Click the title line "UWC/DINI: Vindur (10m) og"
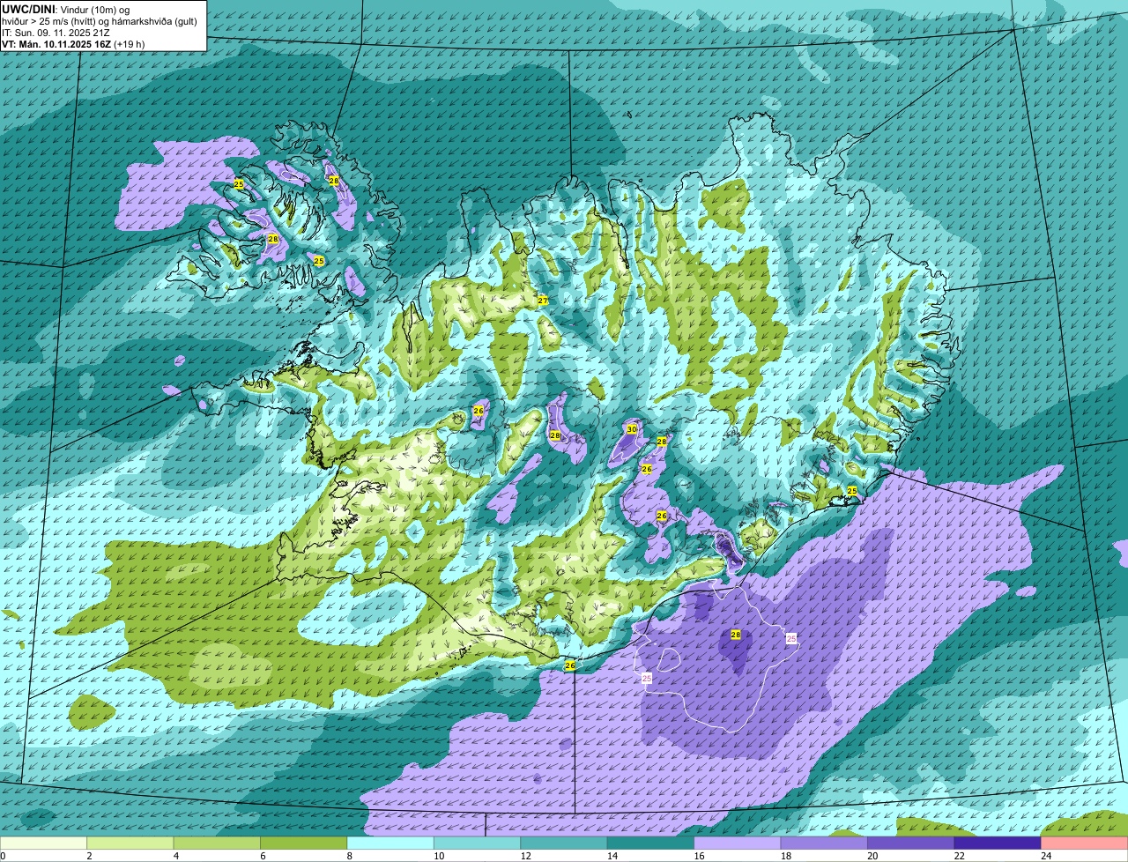This screenshot has width=1128, height=862. 65,9
